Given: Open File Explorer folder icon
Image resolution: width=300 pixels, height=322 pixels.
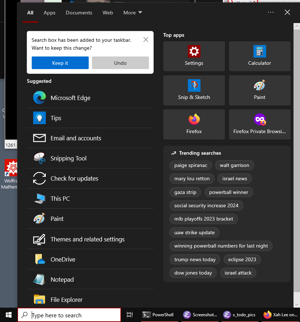Looking at the screenshot, I should (39, 299).
